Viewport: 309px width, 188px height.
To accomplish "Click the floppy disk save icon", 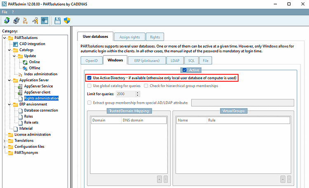I will (58, 21).
